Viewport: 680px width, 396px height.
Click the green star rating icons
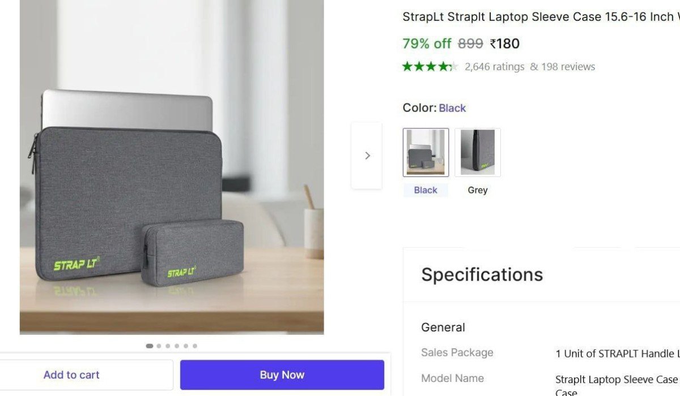(x=430, y=67)
